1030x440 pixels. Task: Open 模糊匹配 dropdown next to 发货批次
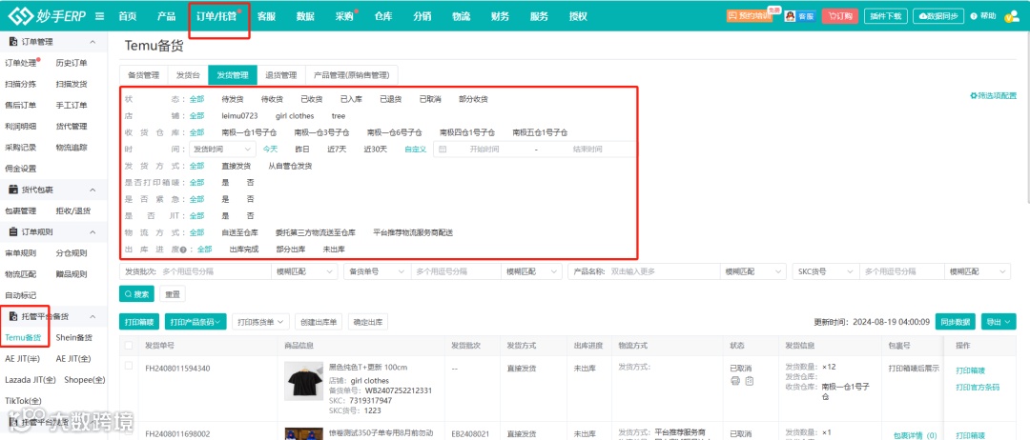(x=305, y=271)
